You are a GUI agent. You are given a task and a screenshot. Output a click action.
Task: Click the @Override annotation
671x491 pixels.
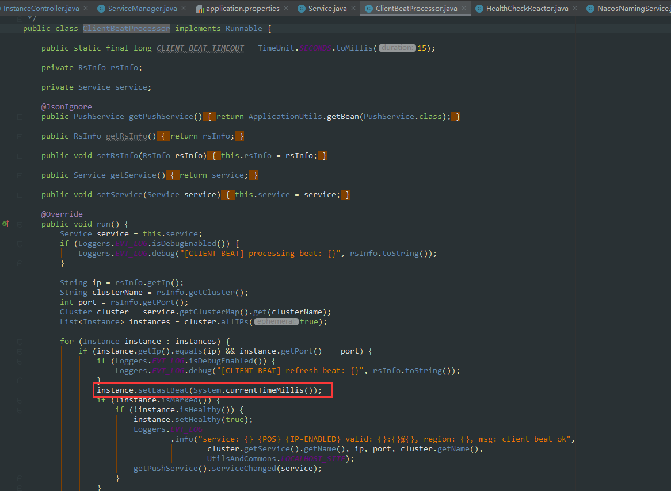[x=62, y=214]
